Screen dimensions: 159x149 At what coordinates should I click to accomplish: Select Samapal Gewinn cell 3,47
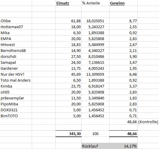123,62
